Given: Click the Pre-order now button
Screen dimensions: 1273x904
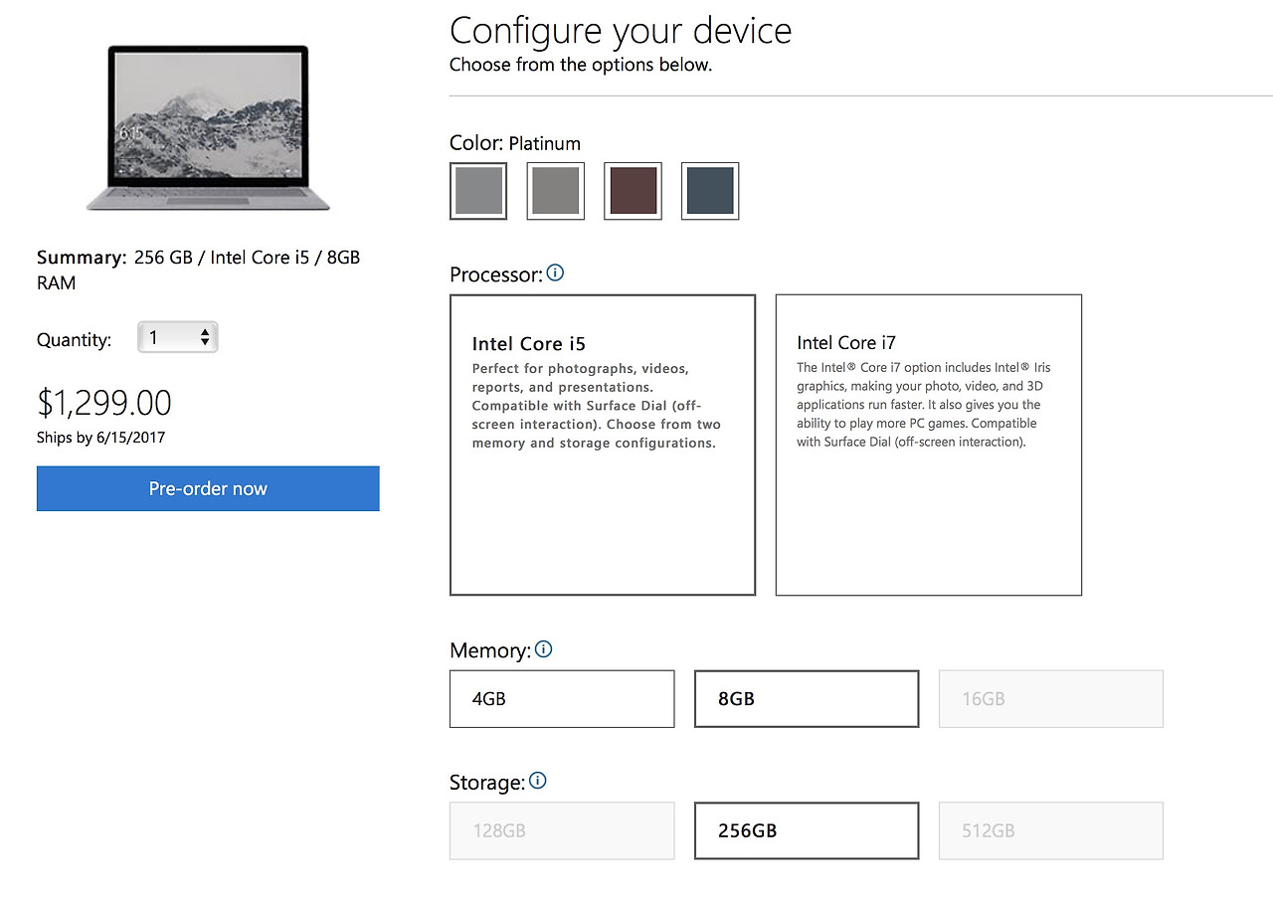Looking at the screenshot, I should click(208, 488).
